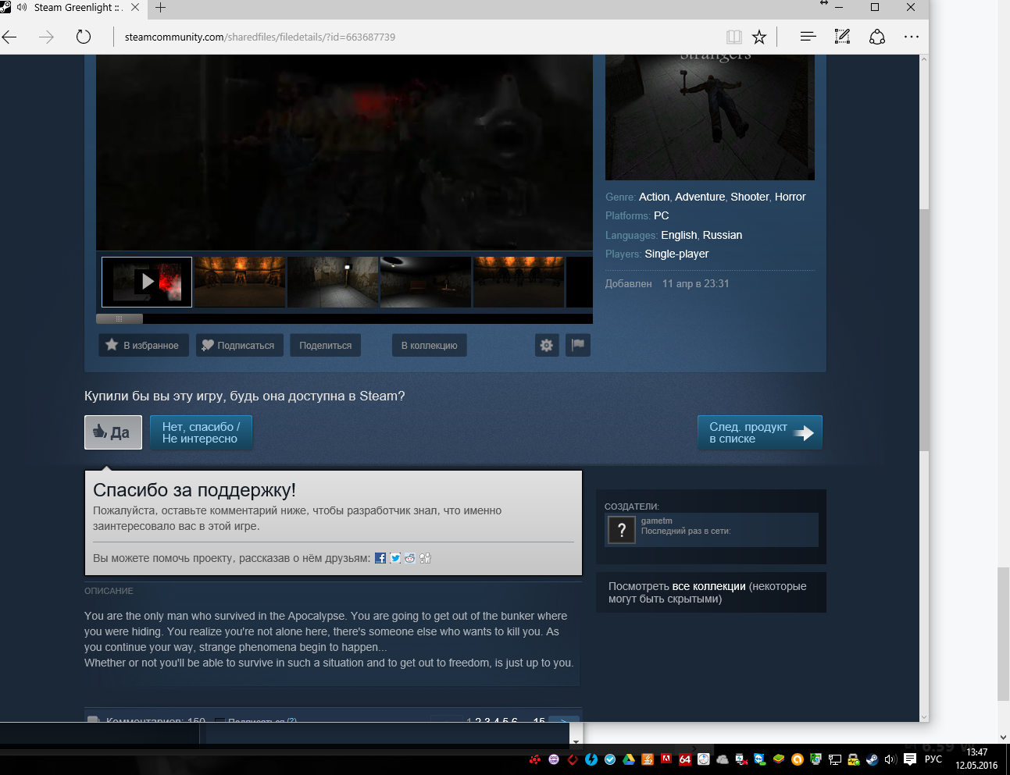The height and width of the screenshot is (775, 1010).
Task: Open the Edge Hub three-lines icon
Action: 808,37
